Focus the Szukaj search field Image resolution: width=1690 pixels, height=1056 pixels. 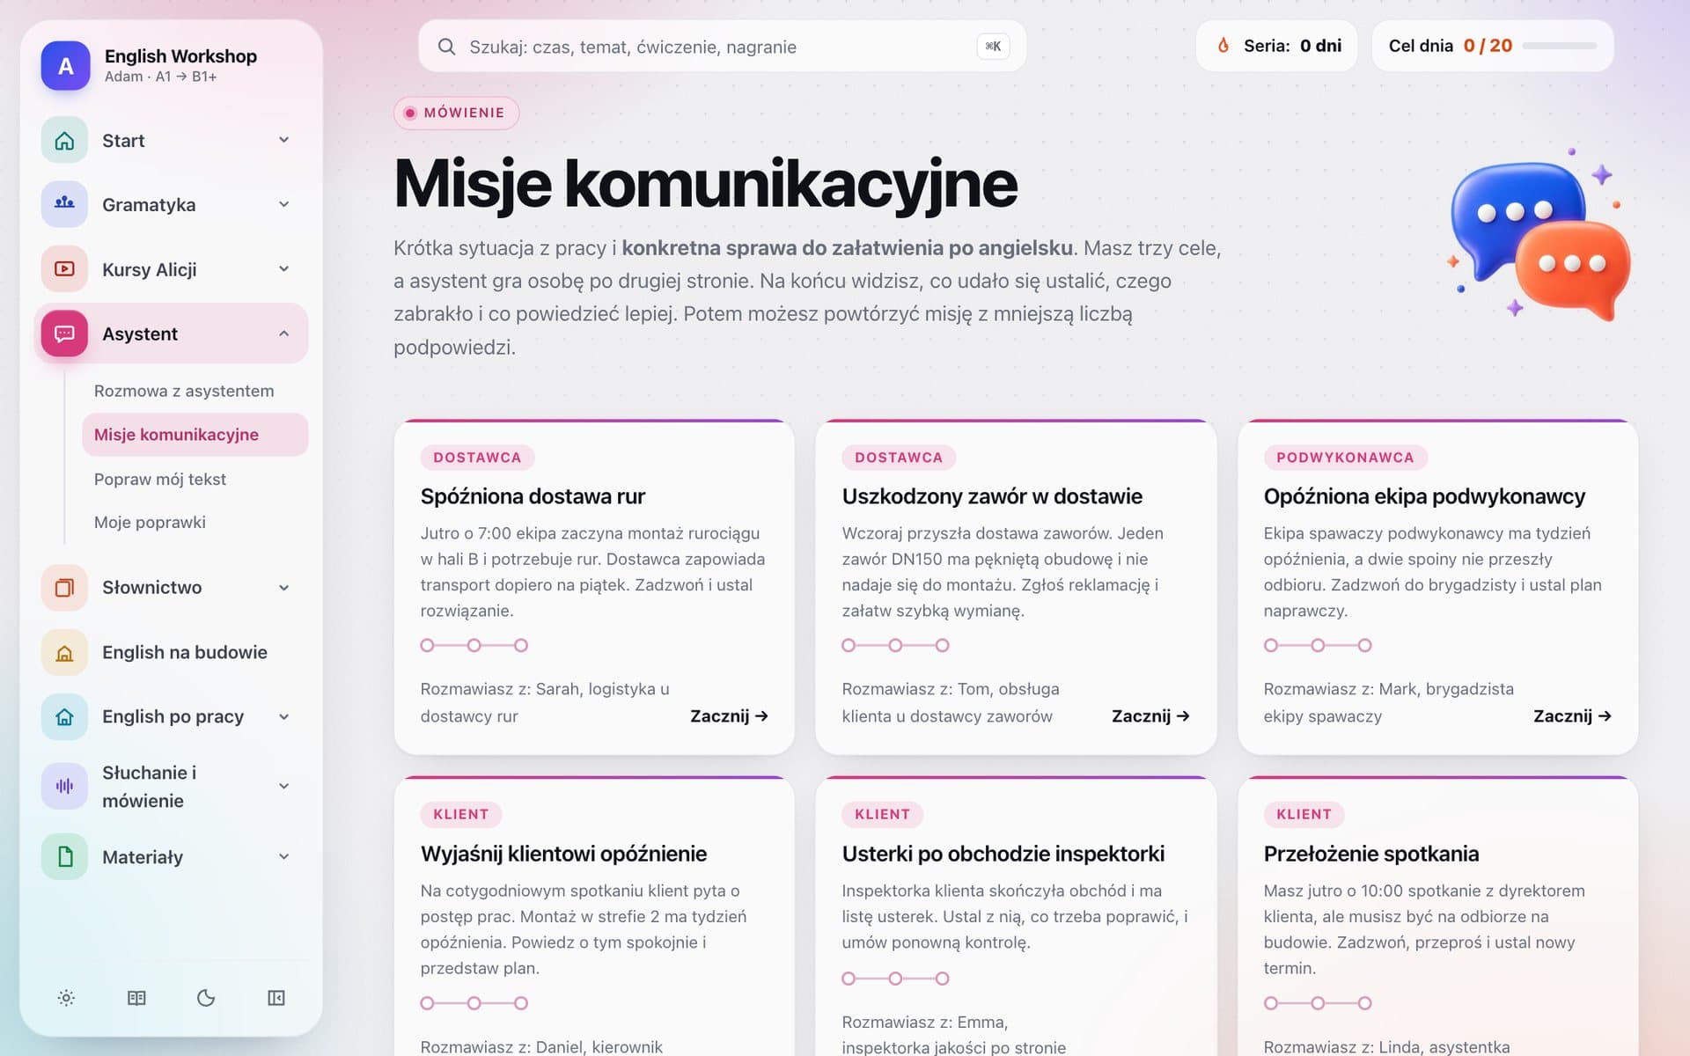[x=722, y=47]
